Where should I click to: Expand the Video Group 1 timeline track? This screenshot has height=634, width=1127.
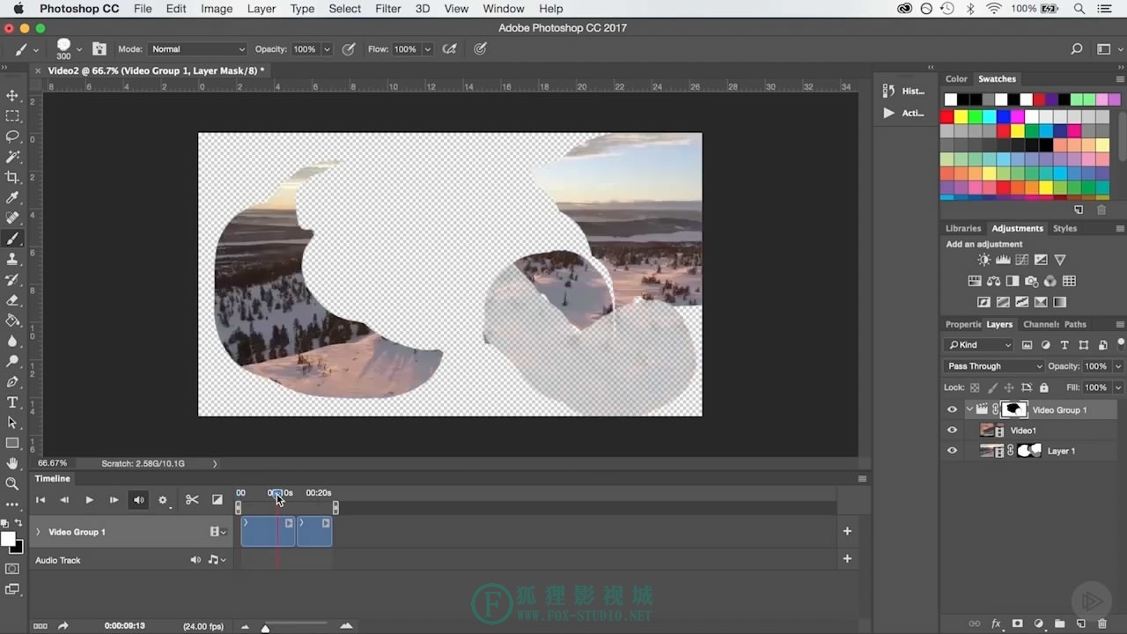(x=38, y=532)
